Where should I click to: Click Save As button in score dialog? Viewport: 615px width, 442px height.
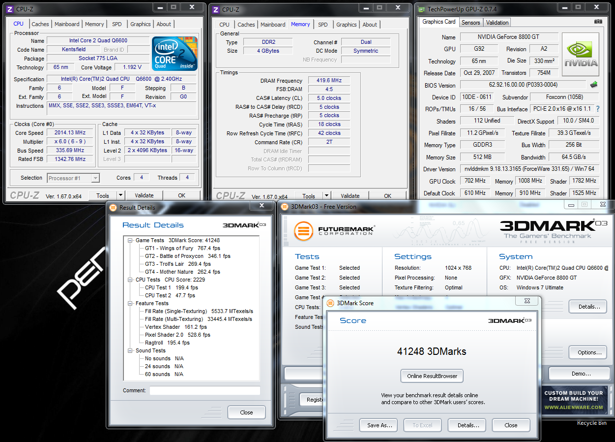380,425
